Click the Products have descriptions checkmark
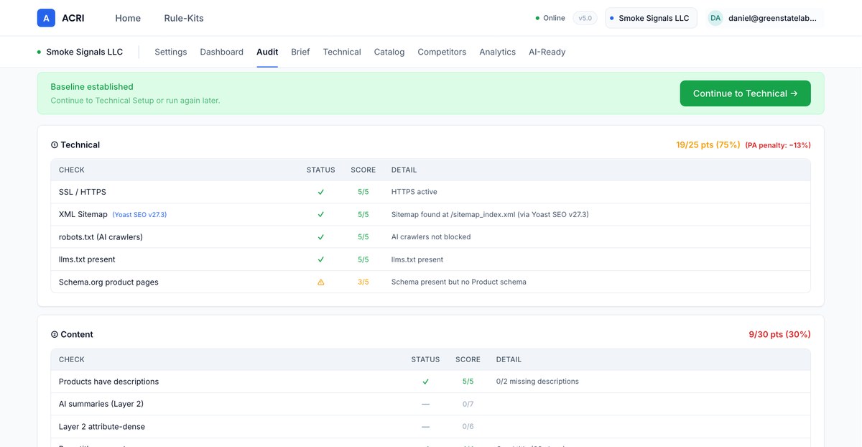This screenshot has height=447, width=862. [x=425, y=382]
